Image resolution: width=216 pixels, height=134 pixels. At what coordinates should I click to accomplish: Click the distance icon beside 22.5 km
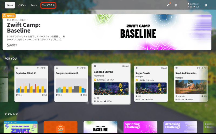point(177,99)
